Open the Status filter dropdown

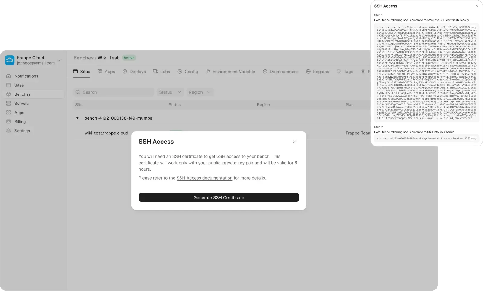click(170, 92)
